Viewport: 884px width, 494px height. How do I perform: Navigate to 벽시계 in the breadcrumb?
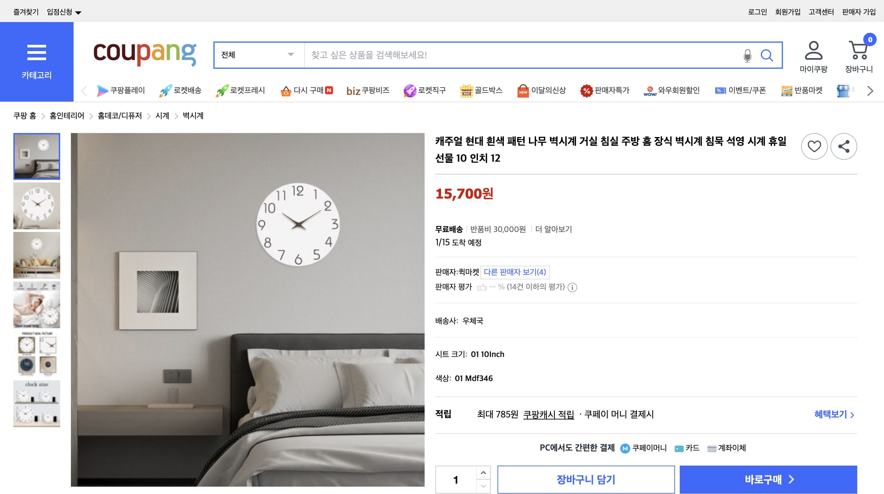click(x=191, y=116)
